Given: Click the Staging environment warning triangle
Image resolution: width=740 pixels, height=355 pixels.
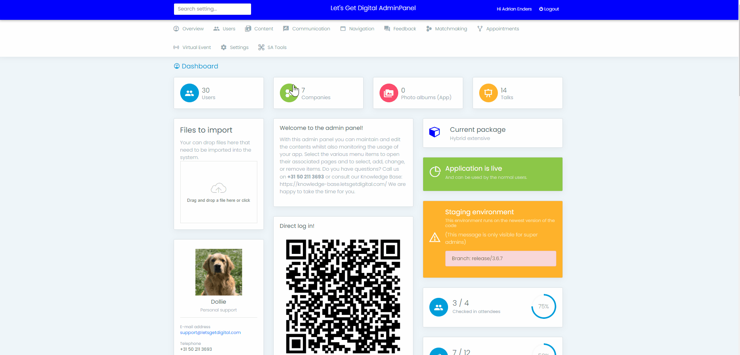Looking at the screenshot, I should point(435,237).
